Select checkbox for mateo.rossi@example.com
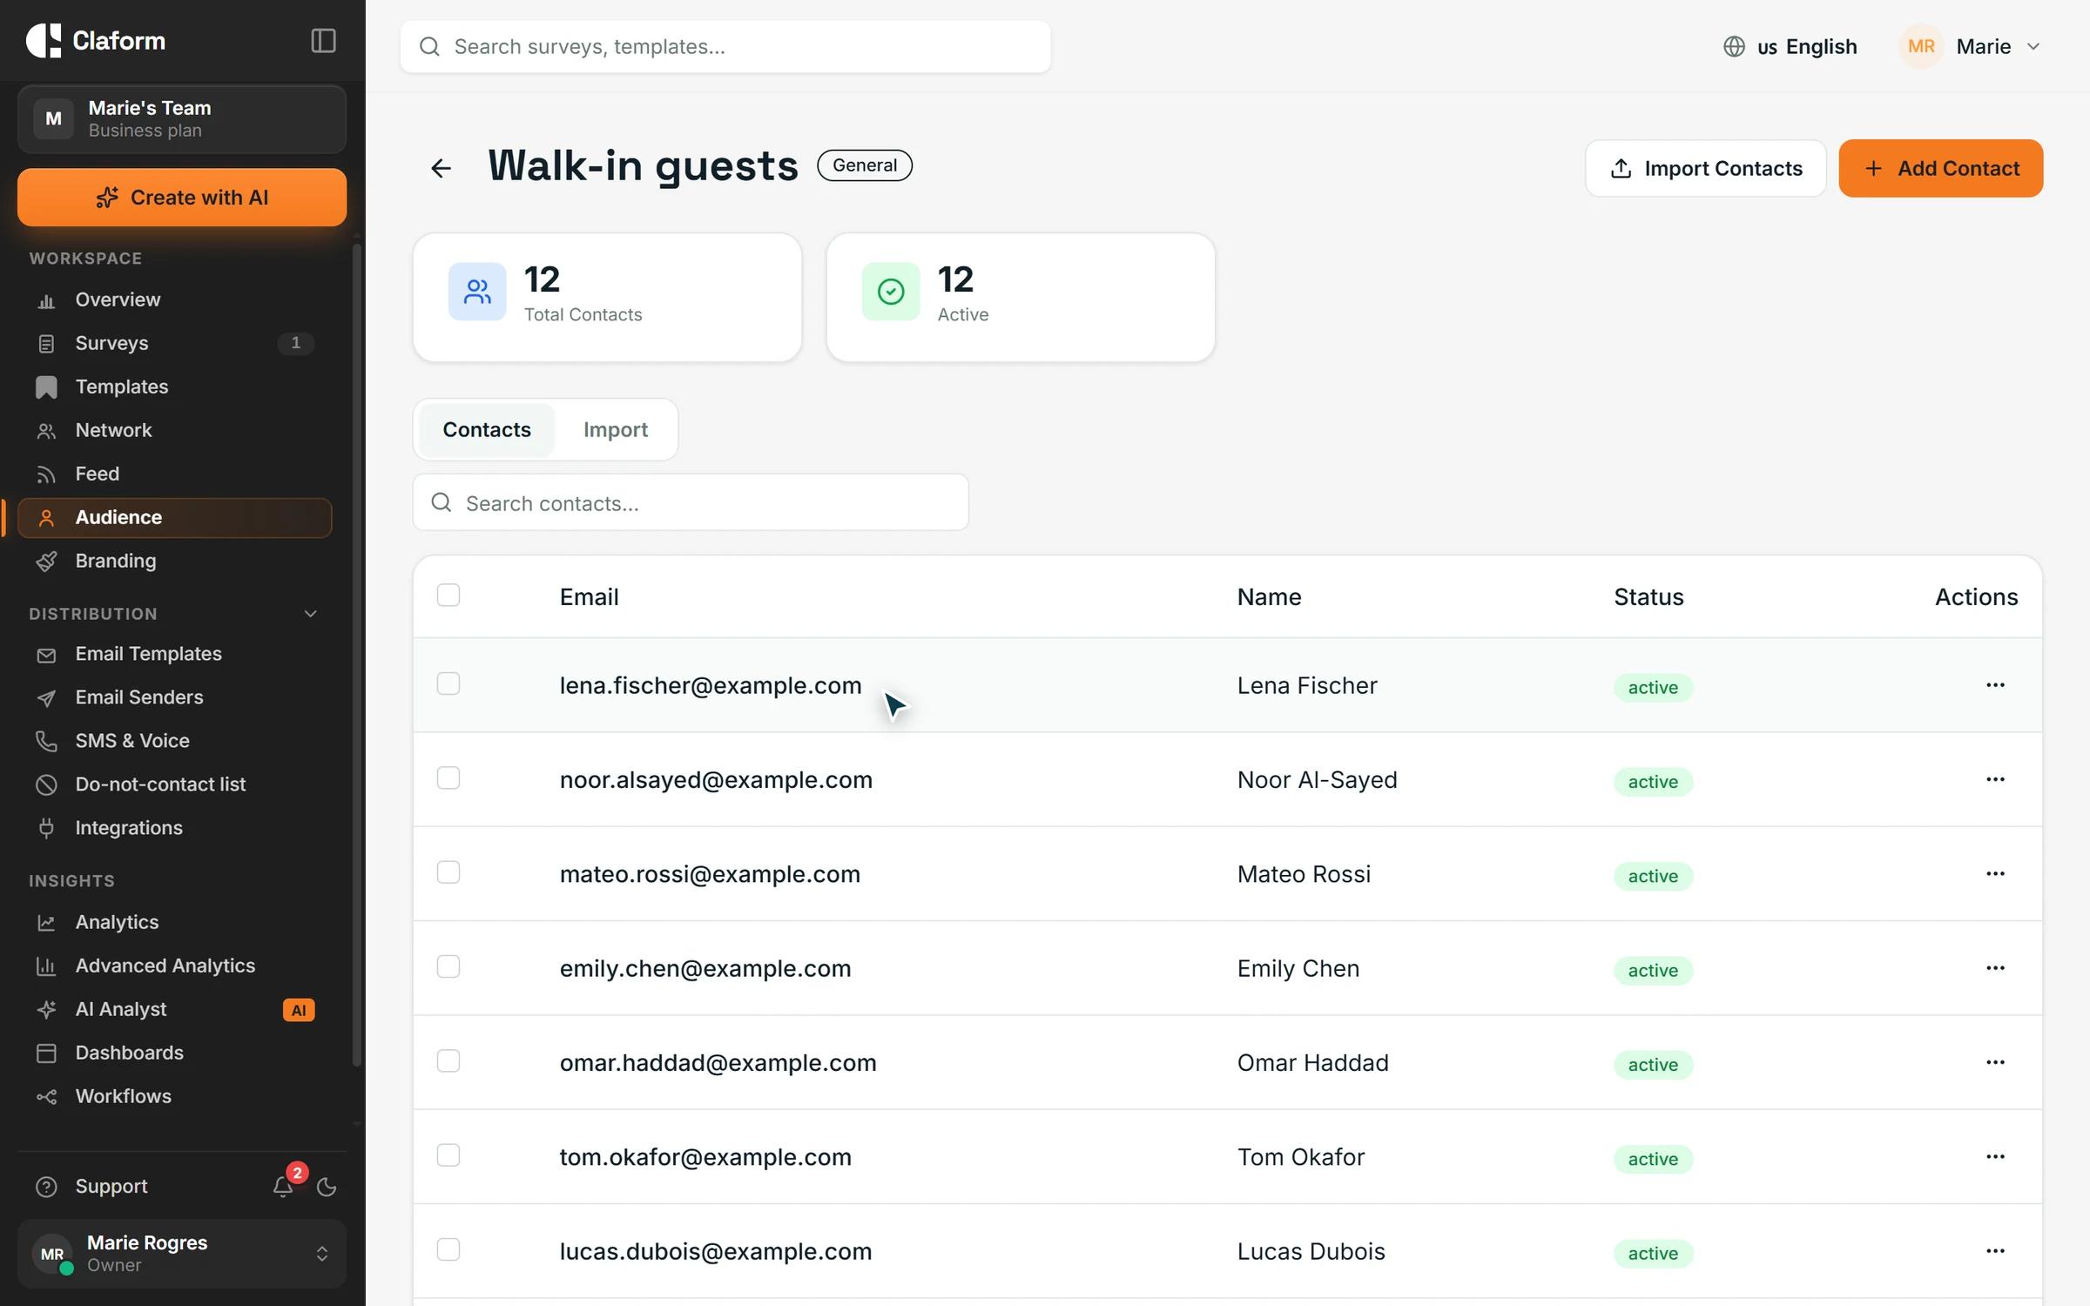The height and width of the screenshot is (1306, 2090). [448, 872]
